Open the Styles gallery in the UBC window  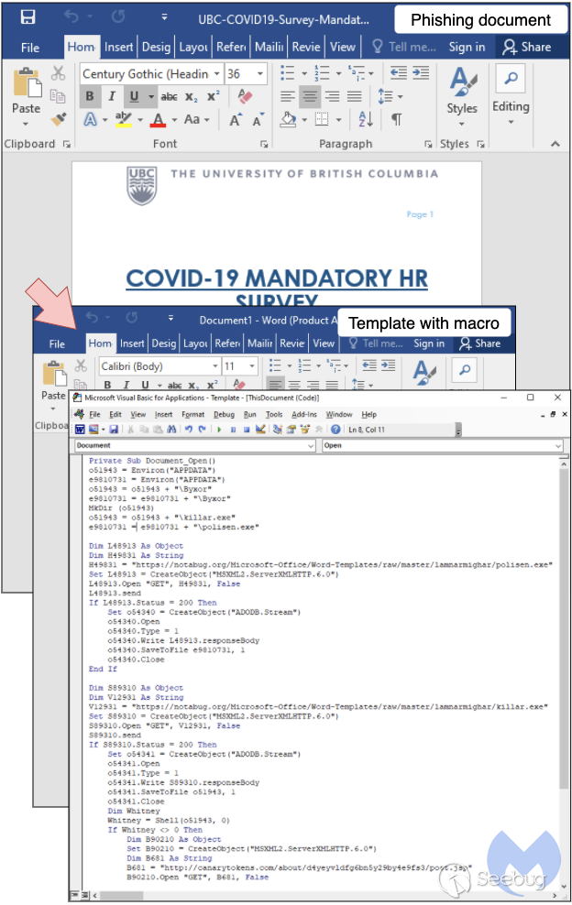coord(462,96)
